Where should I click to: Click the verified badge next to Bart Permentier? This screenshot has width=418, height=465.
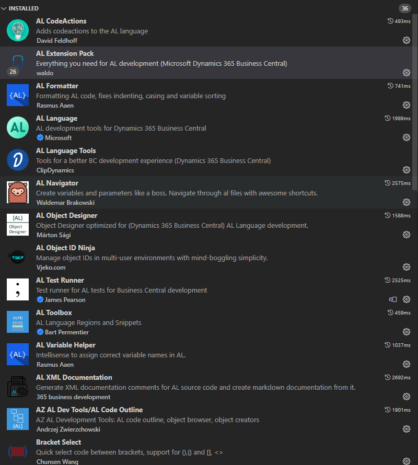tap(40, 332)
